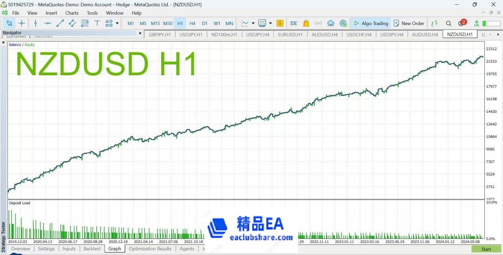
Task: Switch to M15 timeframe
Action: point(156,23)
